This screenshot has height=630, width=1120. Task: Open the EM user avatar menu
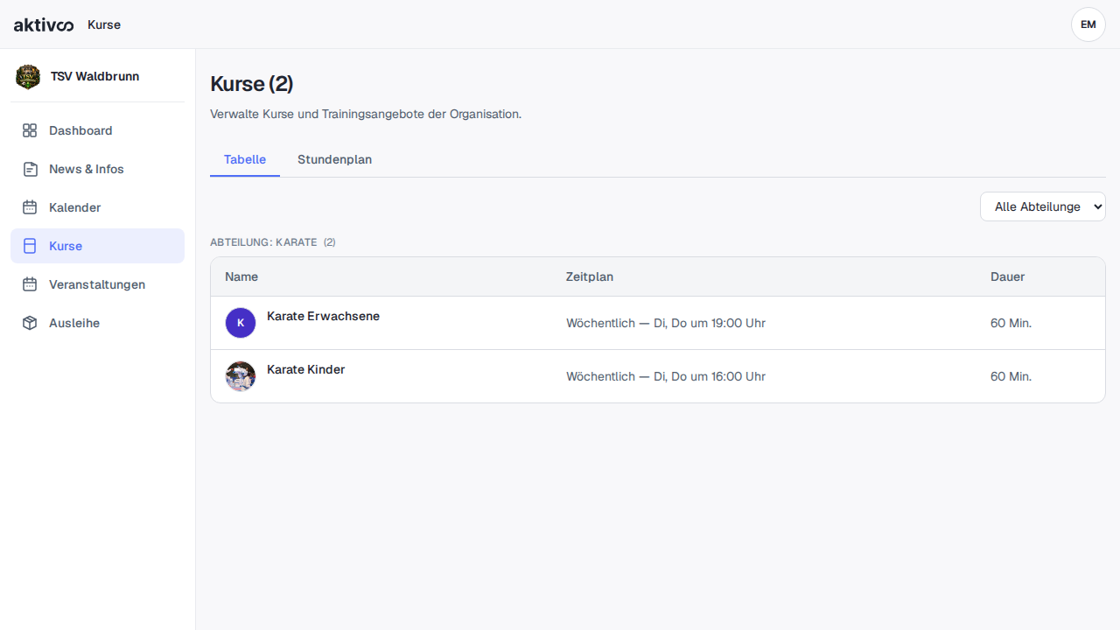(1088, 24)
